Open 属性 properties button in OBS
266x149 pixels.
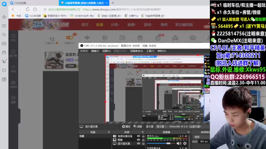126,126
